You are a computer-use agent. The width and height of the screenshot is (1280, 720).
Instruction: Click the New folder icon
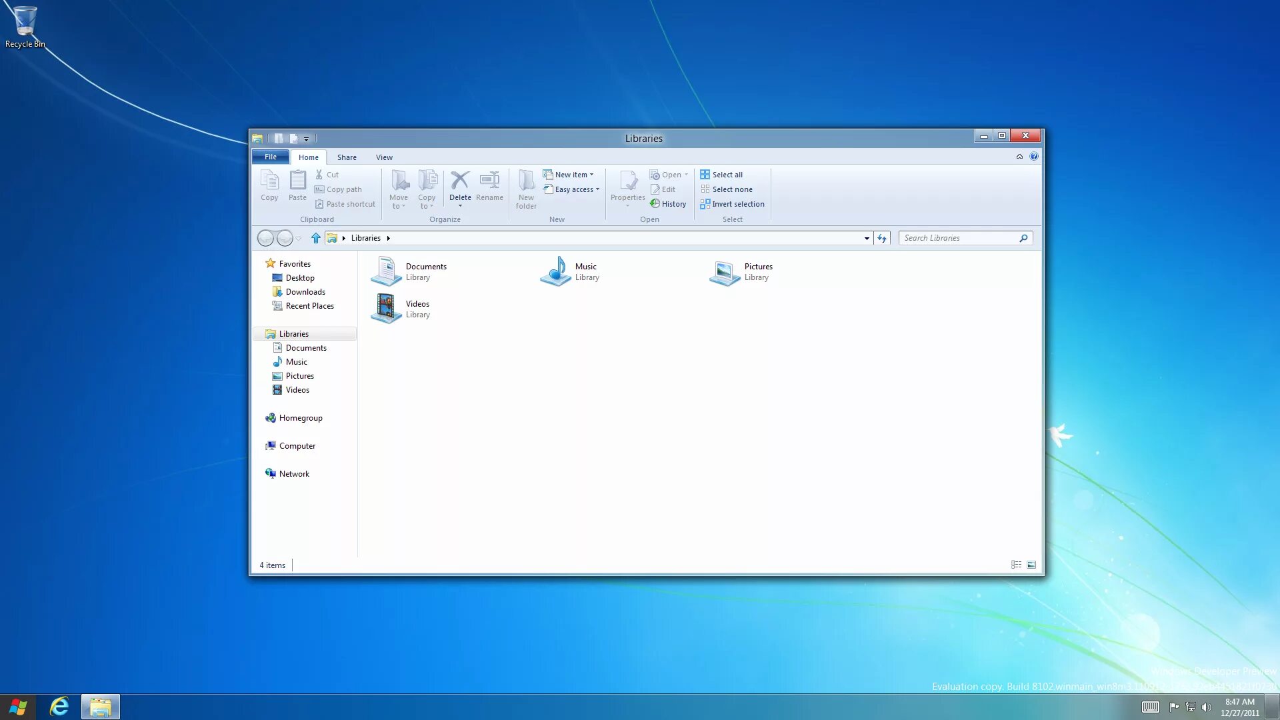tap(526, 181)
